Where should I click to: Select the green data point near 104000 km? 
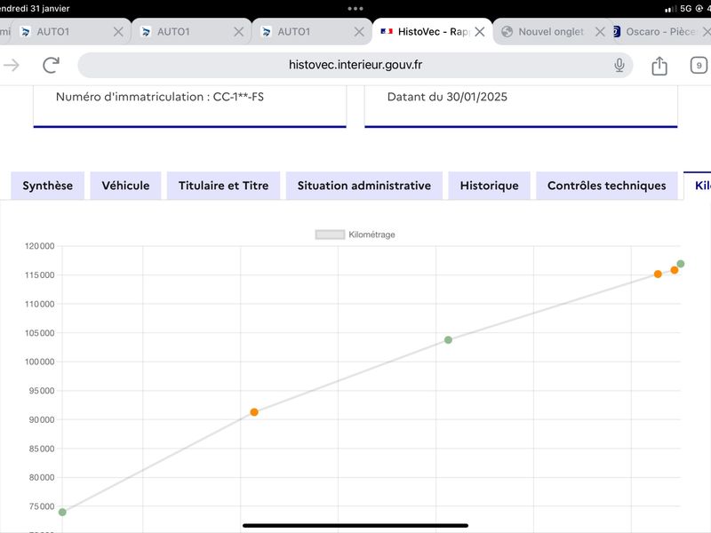pyautogui.click(x=448, y=340)
